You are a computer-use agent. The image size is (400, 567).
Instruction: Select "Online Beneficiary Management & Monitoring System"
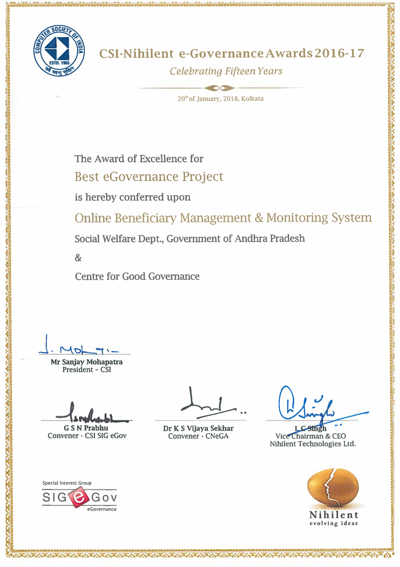(x=223, y=218)
